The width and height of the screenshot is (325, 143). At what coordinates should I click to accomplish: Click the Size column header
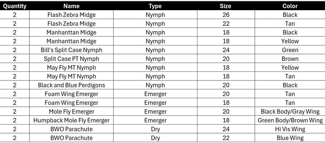point(226,6)
